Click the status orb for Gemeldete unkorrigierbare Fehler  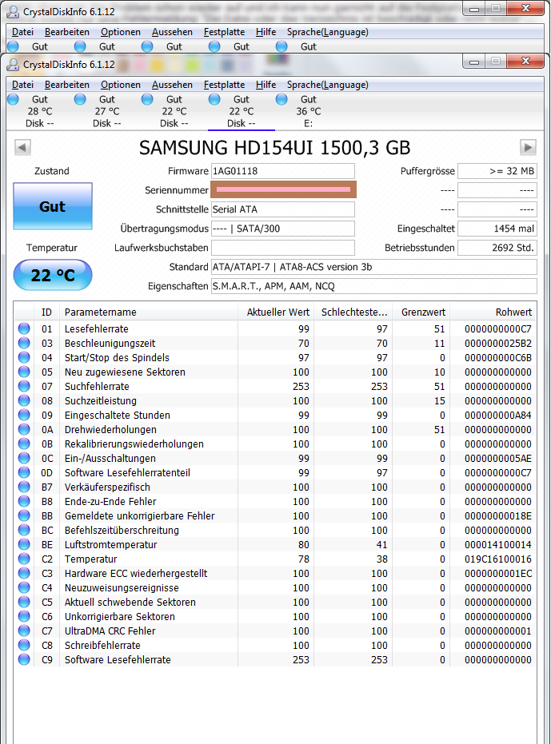[24, 515]
